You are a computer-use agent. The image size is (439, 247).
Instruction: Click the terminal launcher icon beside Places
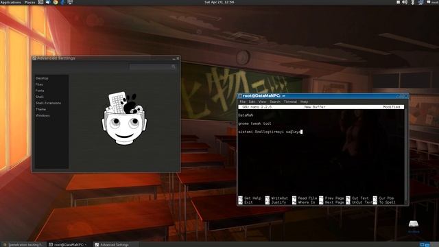(40, 2)
